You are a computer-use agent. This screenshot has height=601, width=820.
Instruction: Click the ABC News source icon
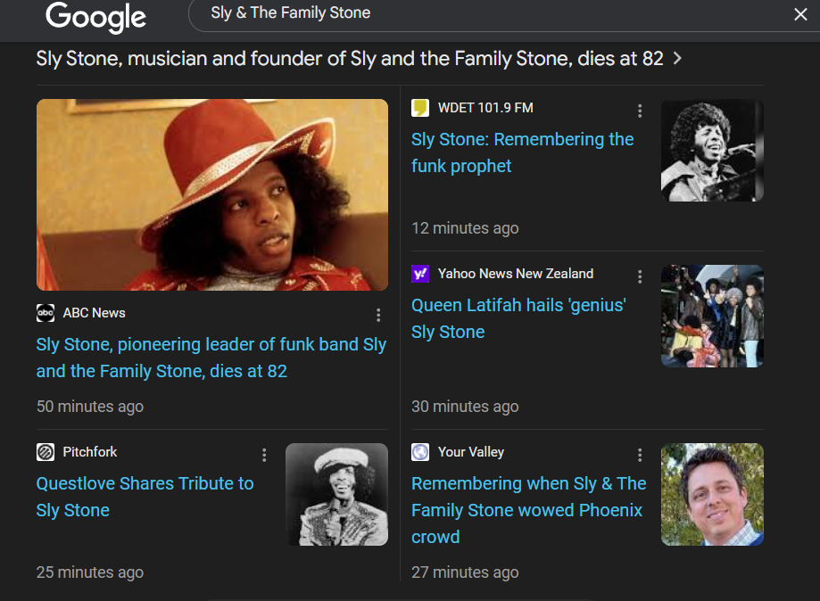(46, 312)
